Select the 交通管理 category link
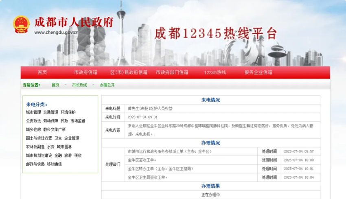346x199 pixels. (50, 112)
